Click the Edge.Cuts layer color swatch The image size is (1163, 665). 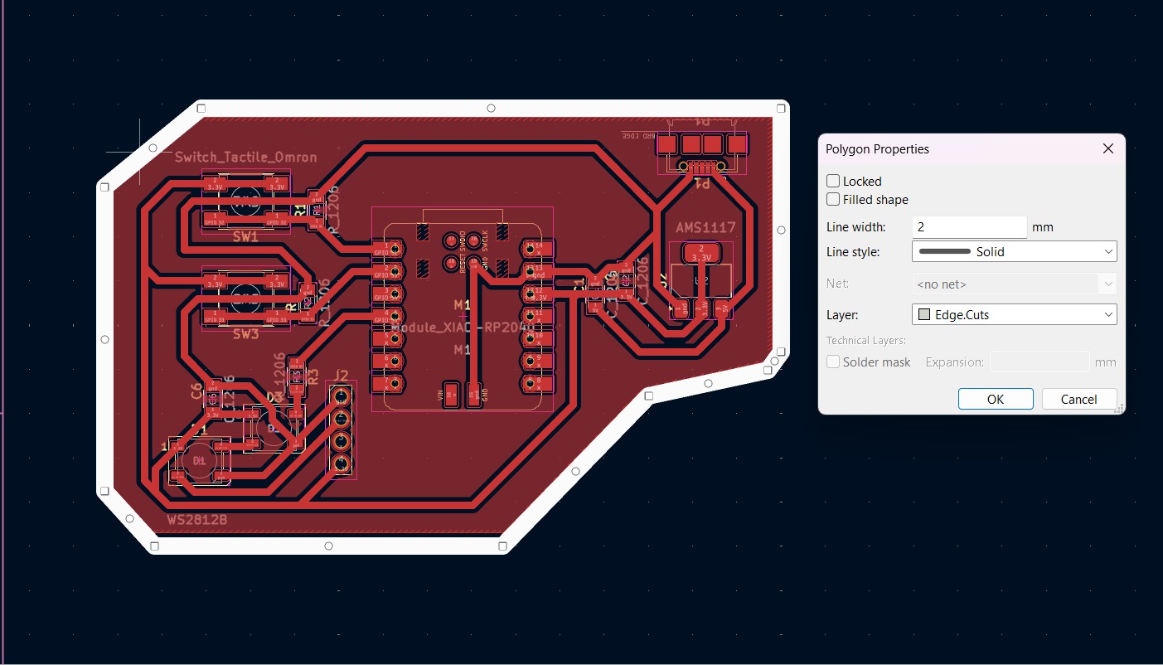tap(924, 315)
